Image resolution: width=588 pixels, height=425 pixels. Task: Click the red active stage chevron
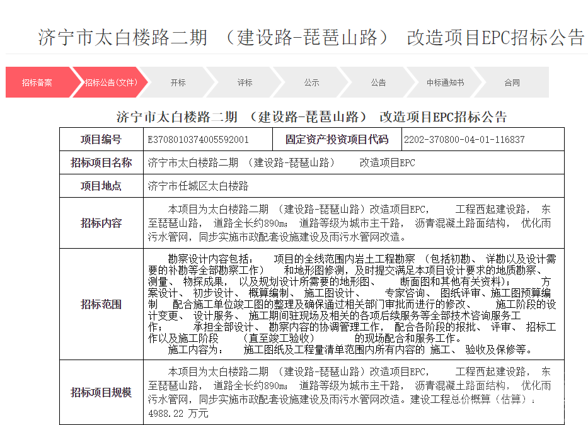click(112, 82)
